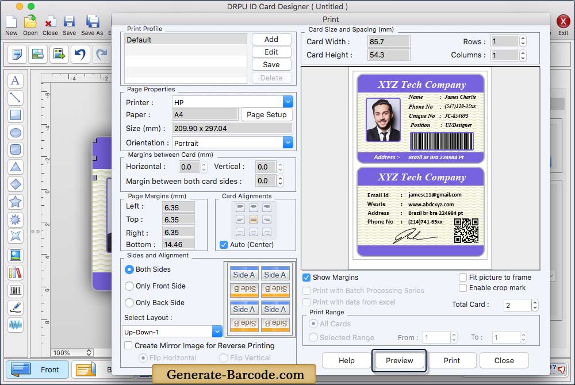Click the Redo arrow icon
Image resolution: width=575 pixels, height=385 pixels.
101,54
